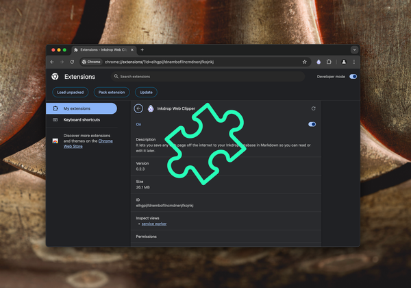Open the Chrome profile avatar
411x288 pixels.
tap(344, 62)
